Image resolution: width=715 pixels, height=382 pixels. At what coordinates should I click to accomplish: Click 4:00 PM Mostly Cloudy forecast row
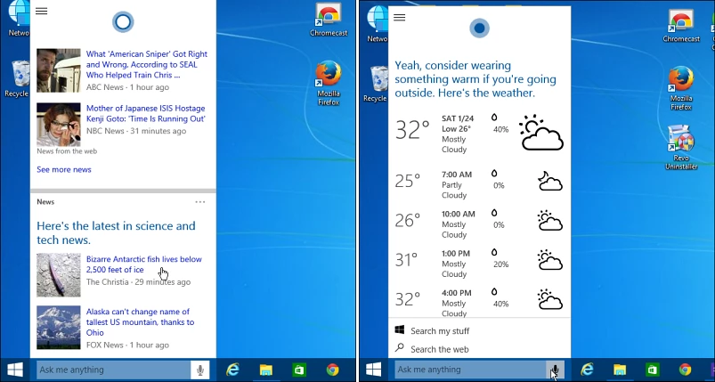[x=479, y=302]
